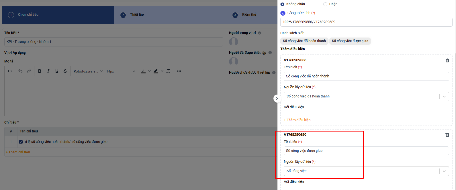Select the "Không chặn" radio option
Screen dimensions: 456x190
(x=282, y=4)
